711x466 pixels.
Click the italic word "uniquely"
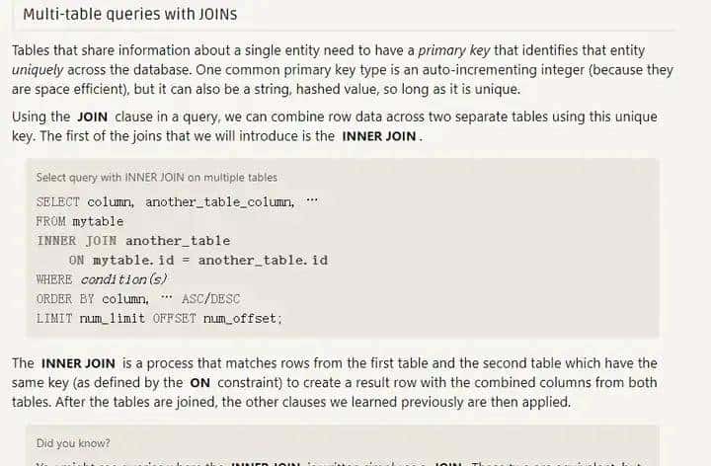pyautogui.click(x=39, y=70)
